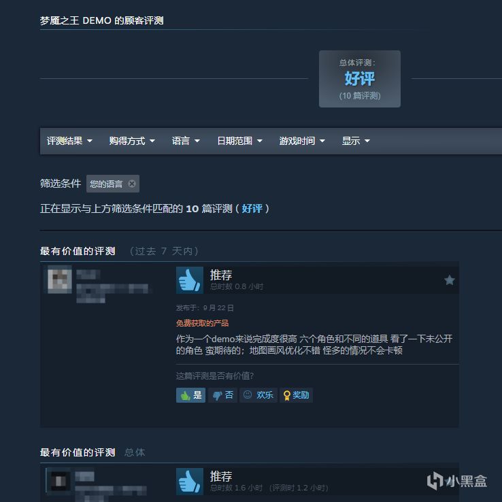Click the 小黑盒 watermark logo
Image resolution: width=502 pixels, height=502 pixels.
[457, 481]
